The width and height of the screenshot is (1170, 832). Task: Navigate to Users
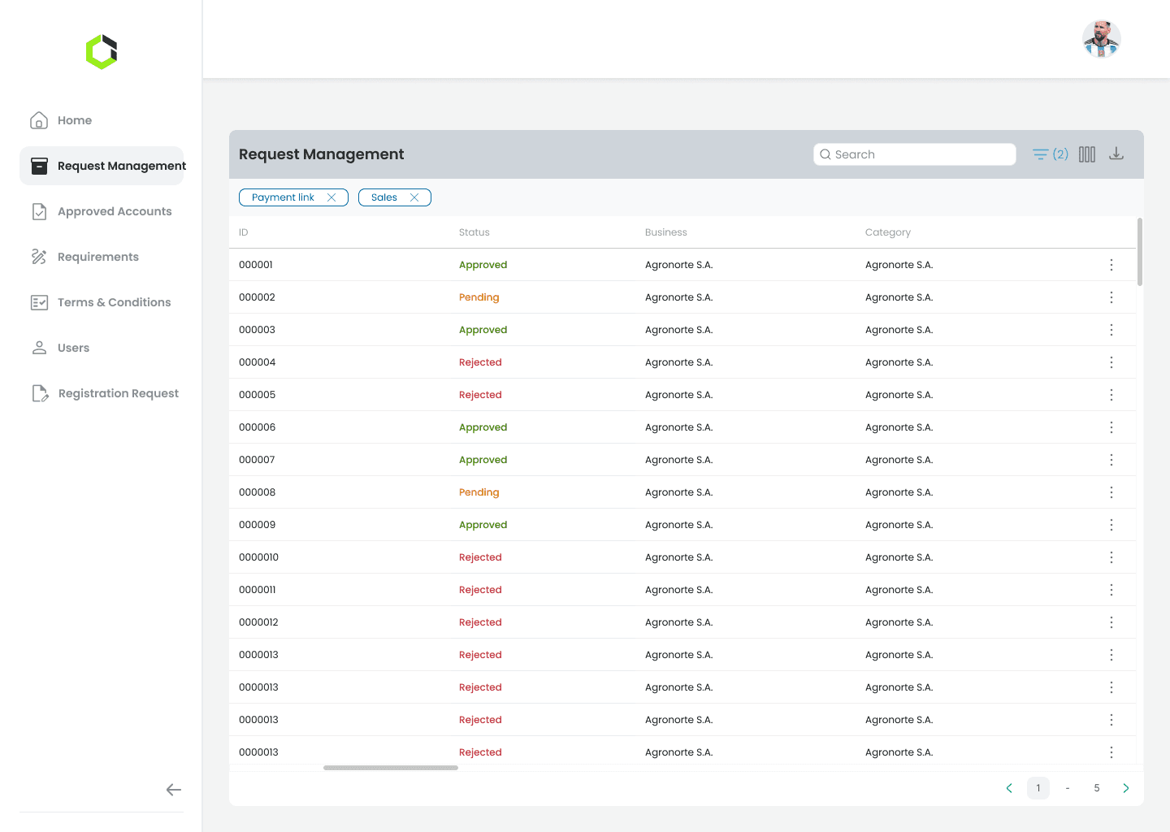(60, 348)
